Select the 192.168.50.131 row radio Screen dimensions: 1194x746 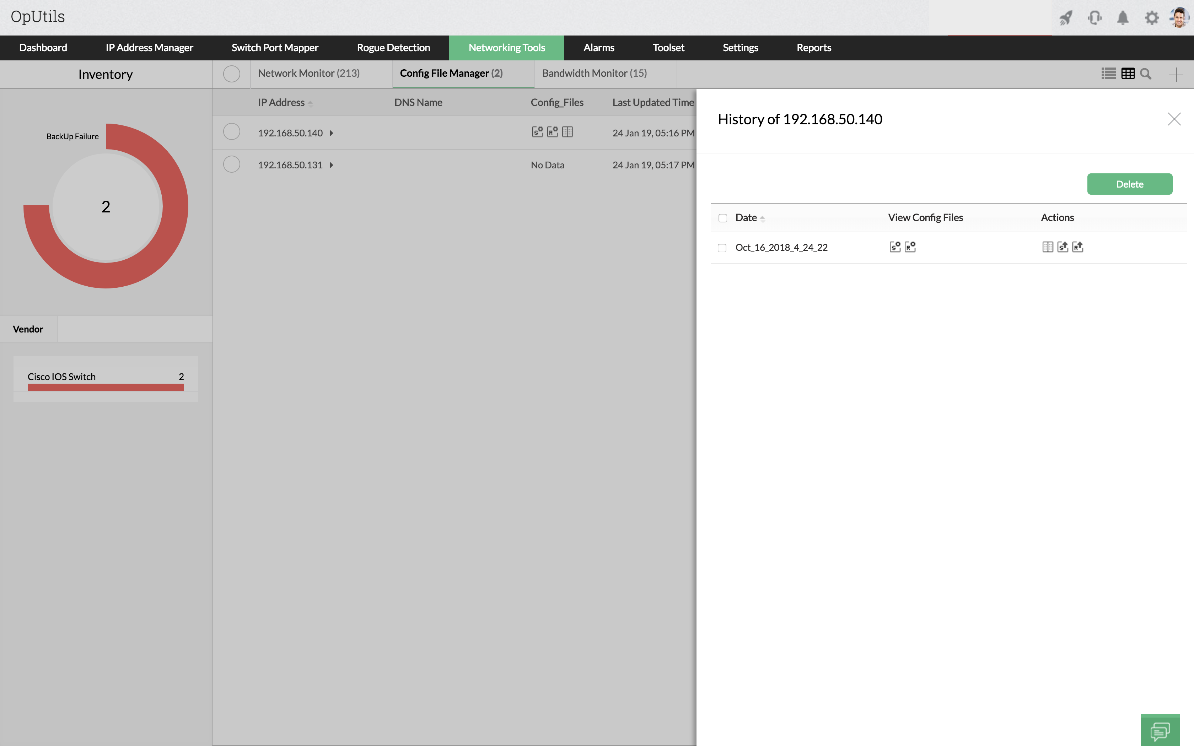tap(231, 164)
